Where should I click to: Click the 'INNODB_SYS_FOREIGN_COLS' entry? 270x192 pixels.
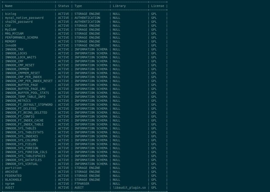point(26,152)
